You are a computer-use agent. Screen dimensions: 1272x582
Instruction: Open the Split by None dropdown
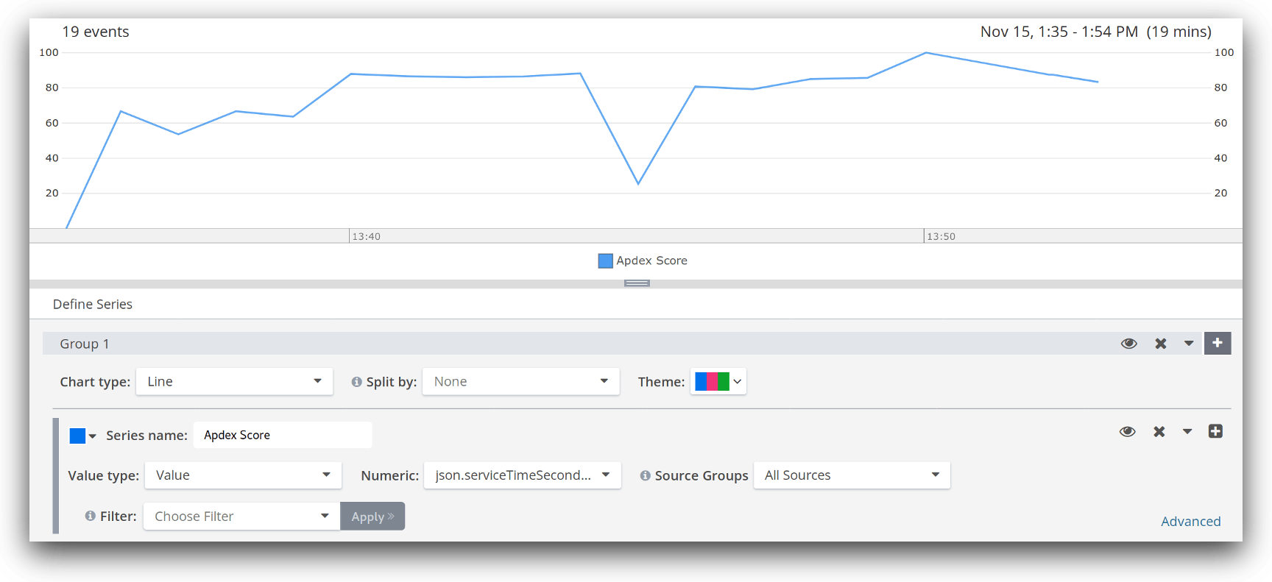click(520, 382)
